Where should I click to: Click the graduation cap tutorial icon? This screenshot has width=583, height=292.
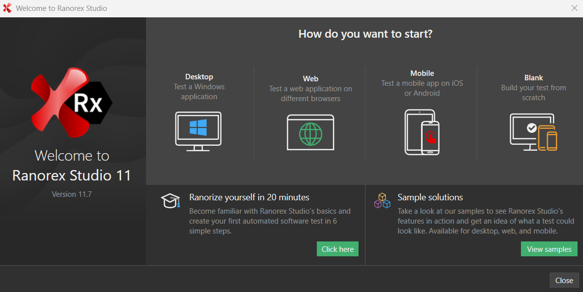click(171, 201)
